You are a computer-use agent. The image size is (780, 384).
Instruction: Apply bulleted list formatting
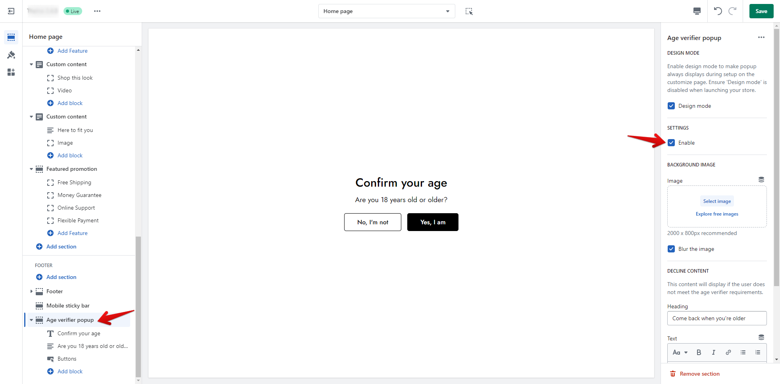click(743, 352)
